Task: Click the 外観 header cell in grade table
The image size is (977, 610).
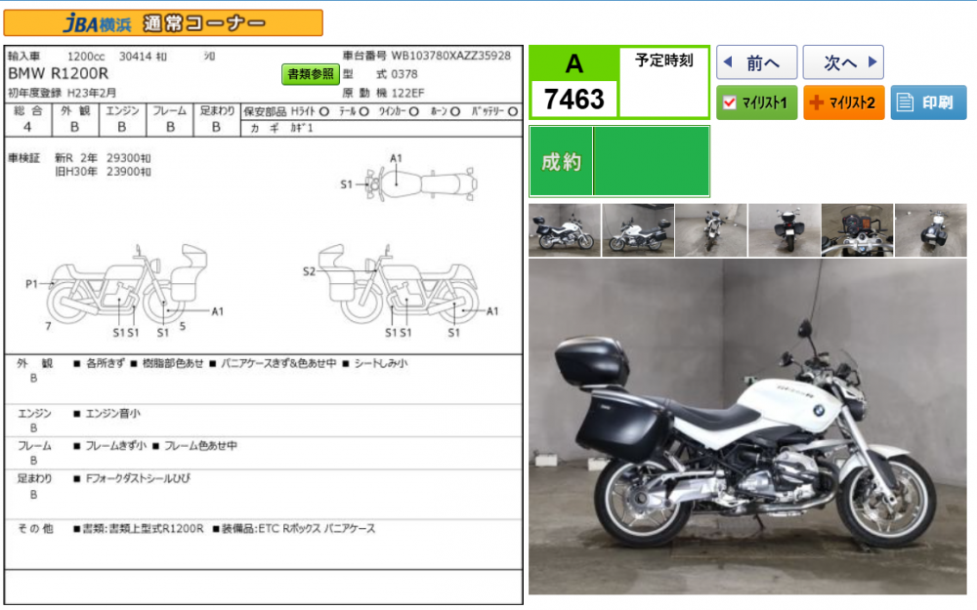Action: [75, 111]
